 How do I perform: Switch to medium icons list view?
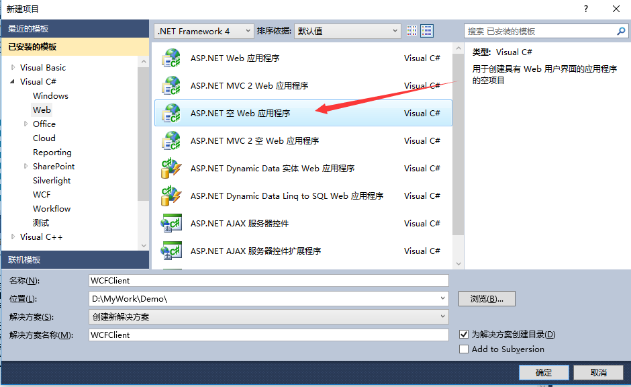point(426,31)
